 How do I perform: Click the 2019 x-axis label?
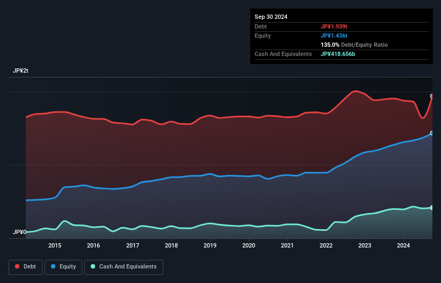210,245
